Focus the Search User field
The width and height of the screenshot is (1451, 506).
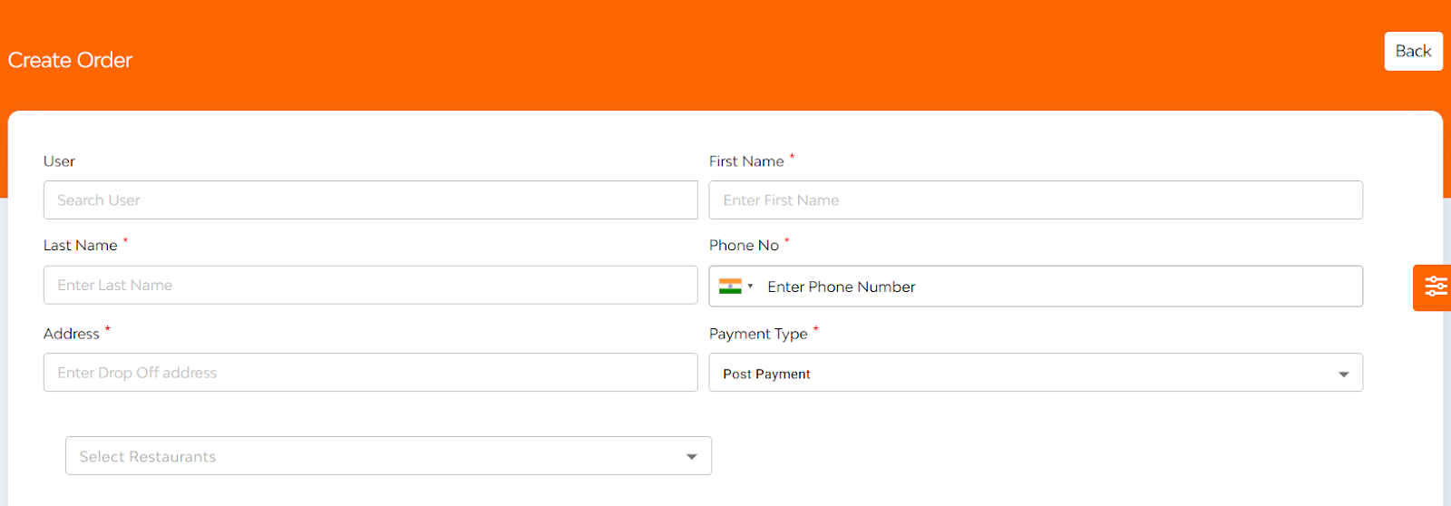[370, 200]
